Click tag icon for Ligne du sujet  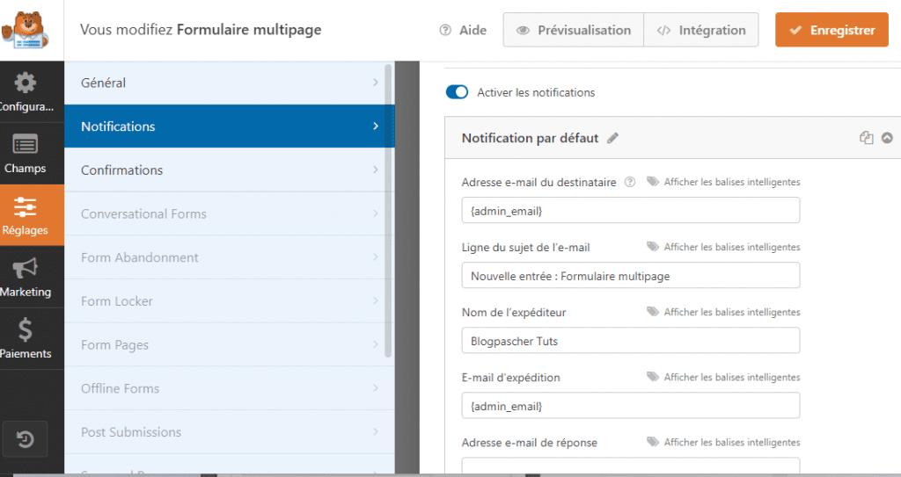pos(653,246)
